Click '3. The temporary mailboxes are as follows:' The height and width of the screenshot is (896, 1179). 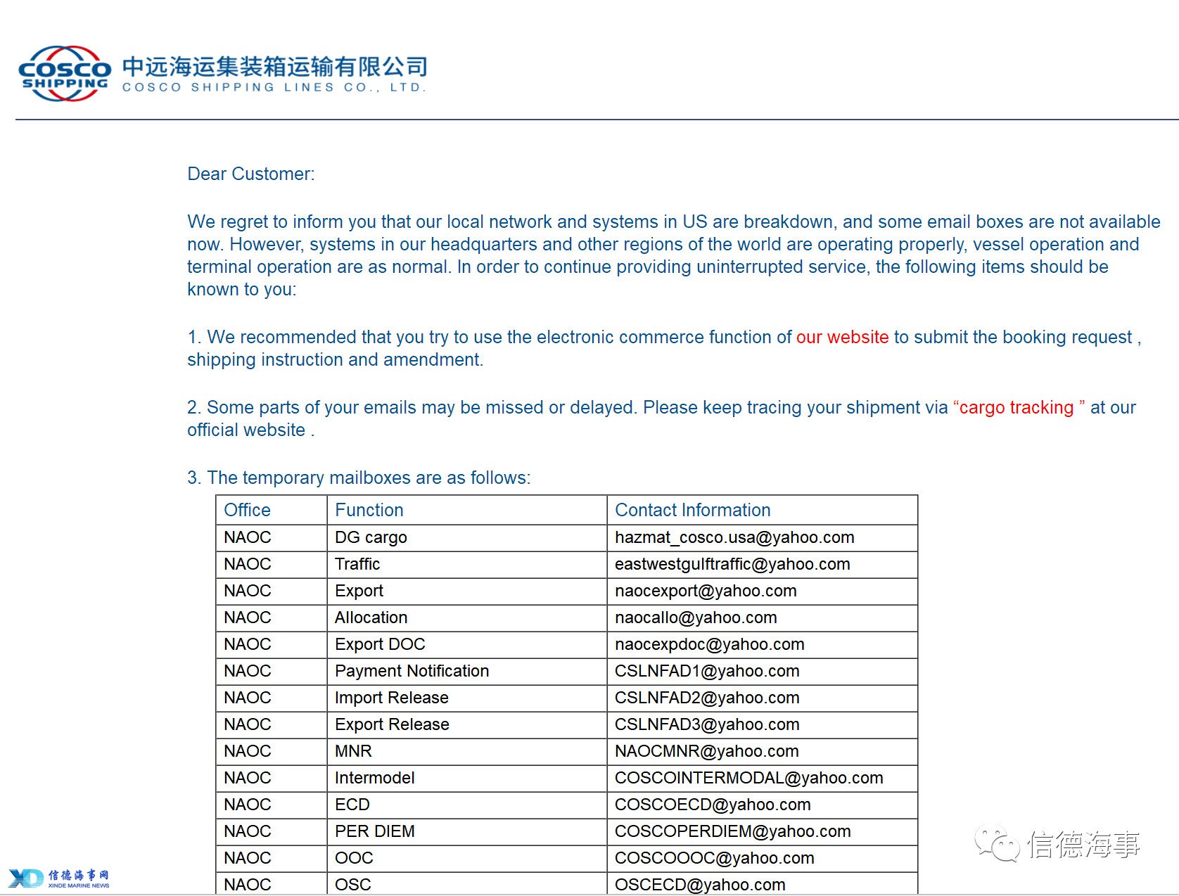[x=359, y=478]
